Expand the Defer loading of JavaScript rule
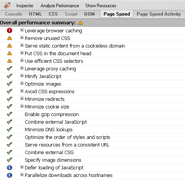The width and height of the screenshot is (185, 180). coord(22,167)
